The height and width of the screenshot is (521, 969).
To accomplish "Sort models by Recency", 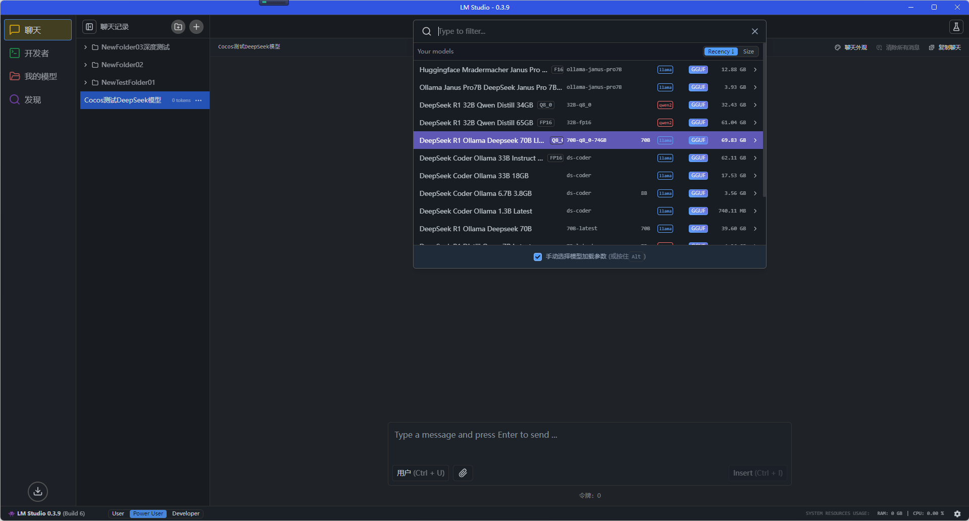I will pyautogui.click(x=721, y=51).
